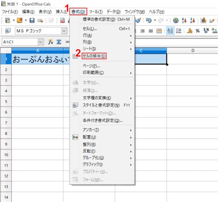This screenshot has height=202, width=218.
Task: Open the ウィンドウ(W) menu
Action: [x=135, y=12]
